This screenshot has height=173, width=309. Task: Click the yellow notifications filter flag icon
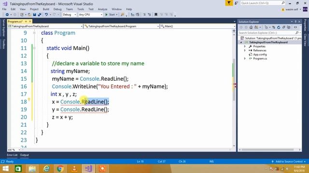229,3
